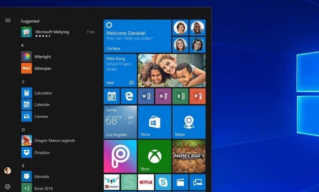Launch the PicsArt tile

(x=120, y=156)
